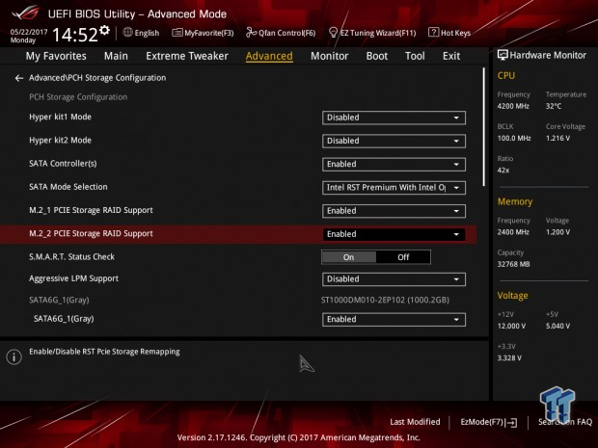Screen dimensions: 598x448
Task: Set S.M.A.R.T. Status Check to On
Action: tap(348, 257)
